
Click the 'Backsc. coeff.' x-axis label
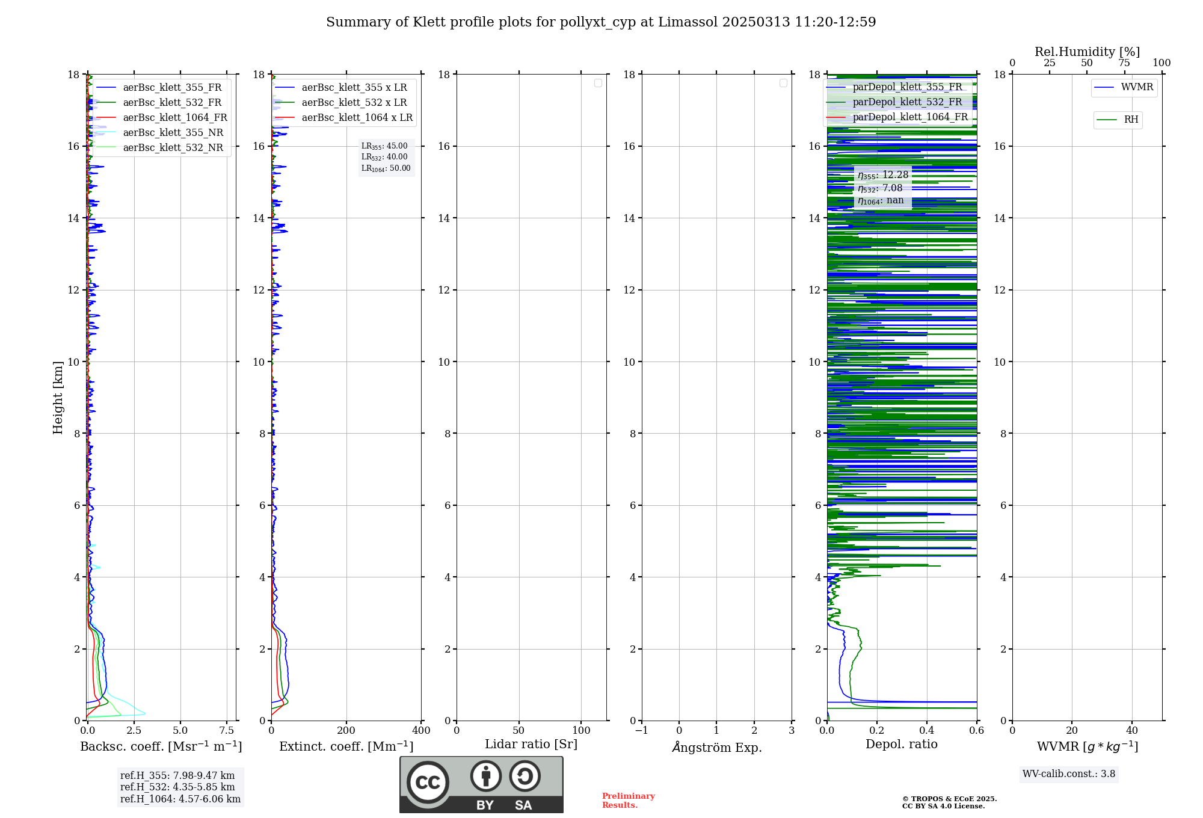161,746
